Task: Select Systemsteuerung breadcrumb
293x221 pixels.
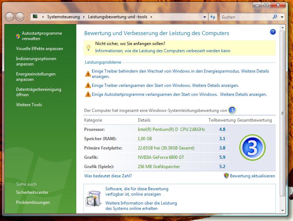Action: pyautogui.click(x=63, y=17)
